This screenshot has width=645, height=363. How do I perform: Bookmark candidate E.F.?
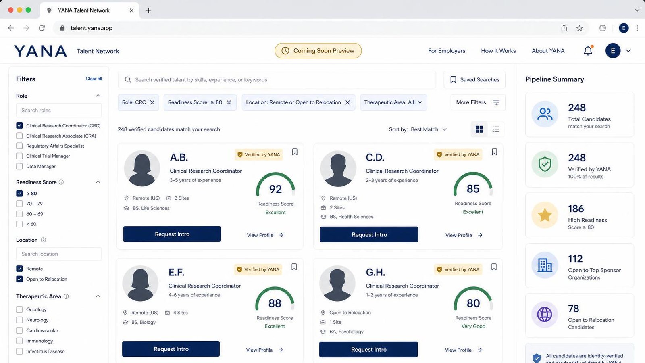click(x=294, y=267)
